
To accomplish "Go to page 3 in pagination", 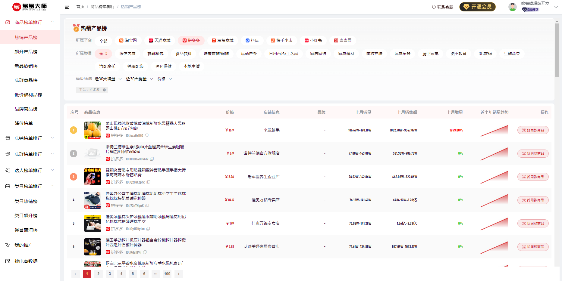I will (x=110, y=274).
